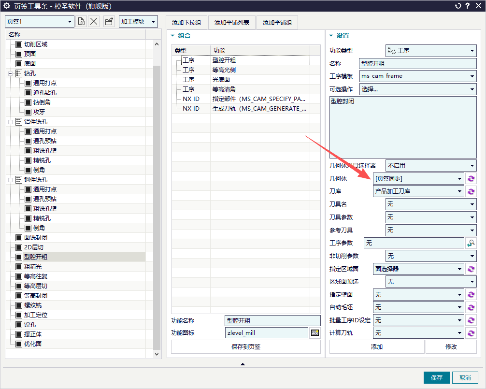Open the 刀库 产品加工刀库 dropdown
Screen dimensions: 486x389
pos(418,191)
